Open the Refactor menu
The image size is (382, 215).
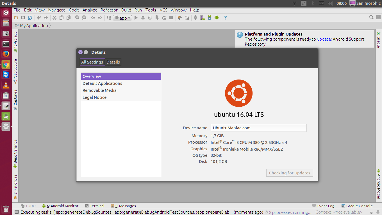point(109,10)
